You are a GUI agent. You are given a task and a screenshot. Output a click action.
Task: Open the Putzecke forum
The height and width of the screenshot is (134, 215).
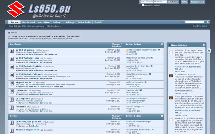click(x=21, y=107)
